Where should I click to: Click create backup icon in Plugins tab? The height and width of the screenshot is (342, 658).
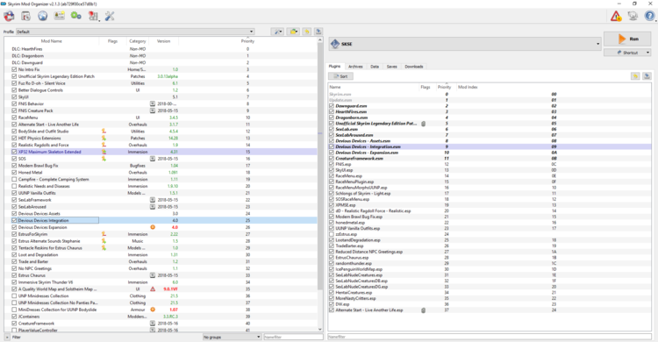tap(647, 76)
